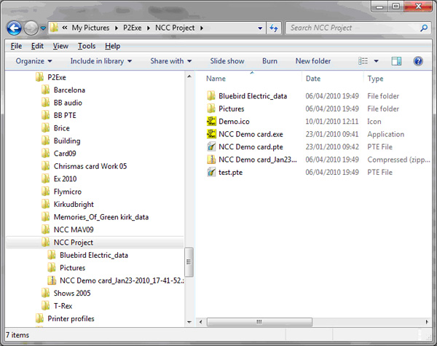Toggle the preview pane icon
437x346 pixels.
(396, 61)
